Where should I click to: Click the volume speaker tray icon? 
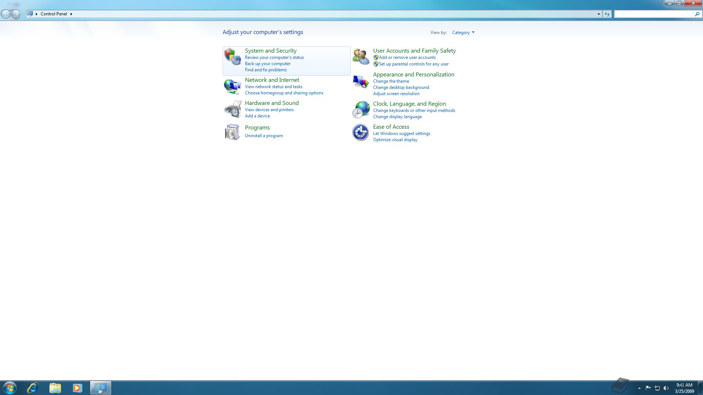click(x=666, y=388)
